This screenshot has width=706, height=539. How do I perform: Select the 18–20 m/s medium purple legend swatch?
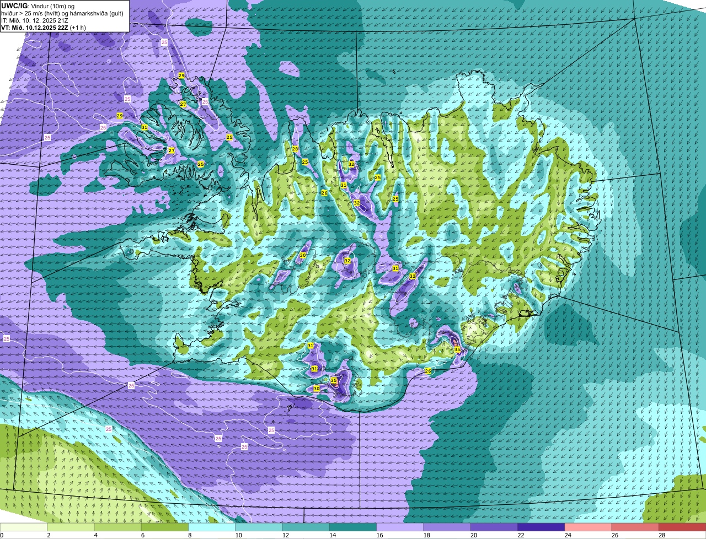[447, 527]
